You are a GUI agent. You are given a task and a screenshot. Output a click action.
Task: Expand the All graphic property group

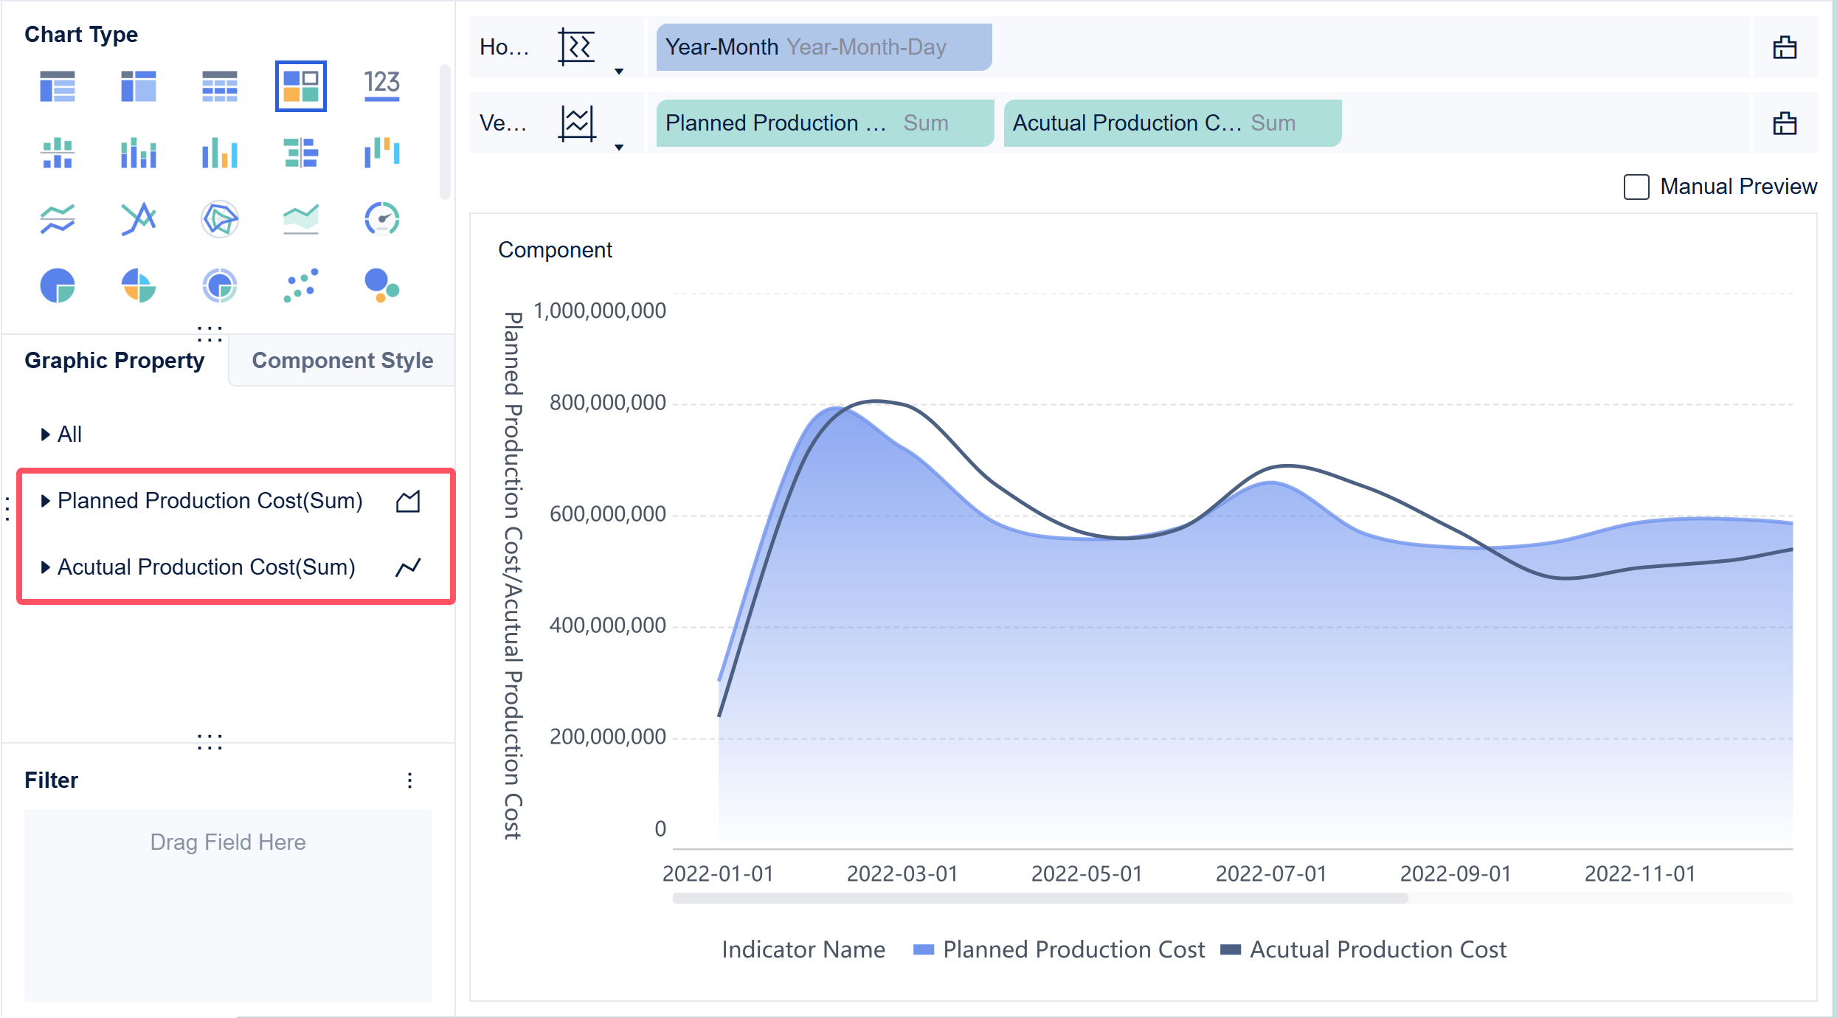click(46, 434)
